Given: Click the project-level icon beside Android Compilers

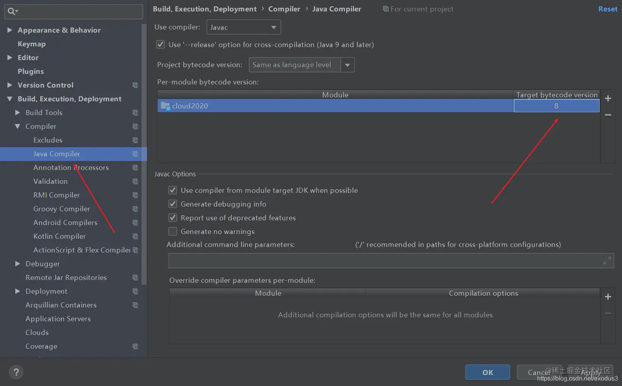Looking at the screenshot, I should pyautogui.click(x=135, y=222).
